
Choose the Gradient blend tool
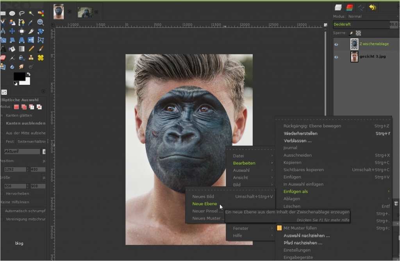(21, 49)
